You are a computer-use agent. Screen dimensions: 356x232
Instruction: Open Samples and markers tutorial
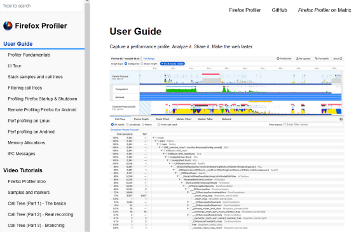pos(29,193)
